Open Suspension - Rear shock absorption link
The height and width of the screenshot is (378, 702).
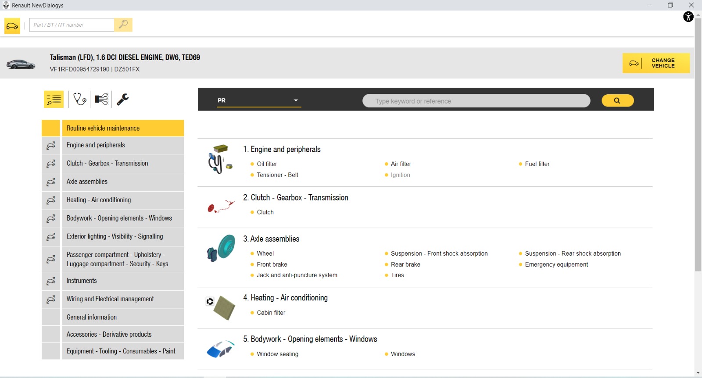tap(573, 253)
